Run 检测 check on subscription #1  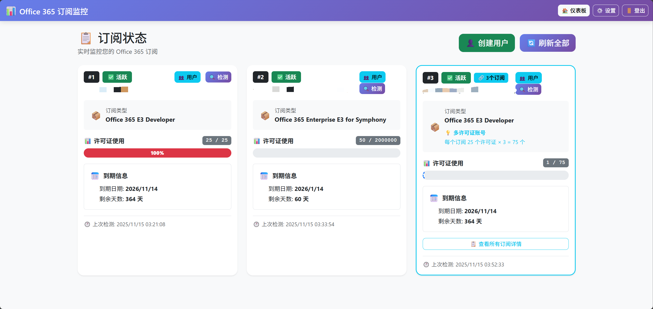click(x=218, y=77)
